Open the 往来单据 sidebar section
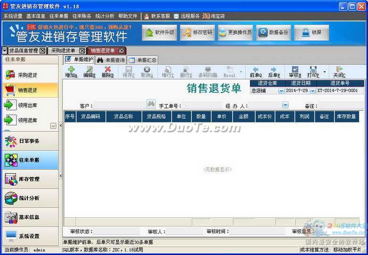 30,160
